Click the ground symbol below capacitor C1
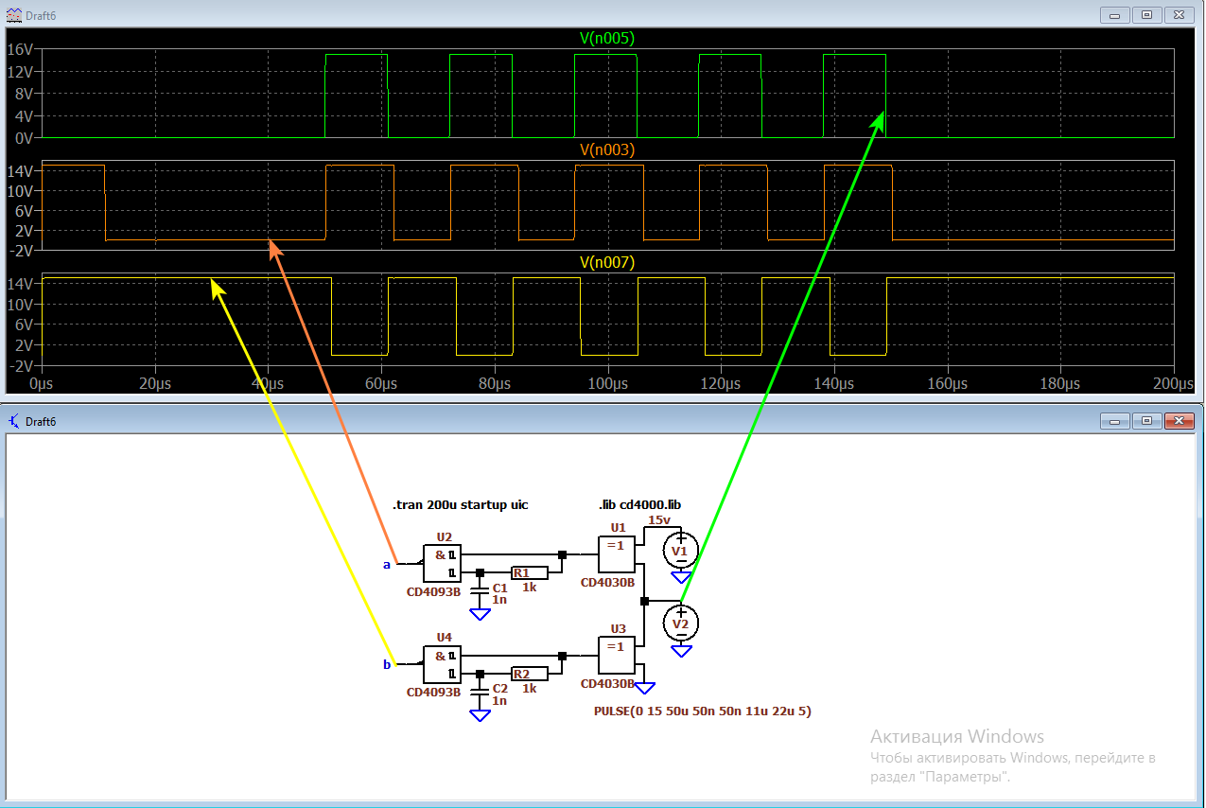Screen dimensions: 1206x808 click(x=481, y=613)
